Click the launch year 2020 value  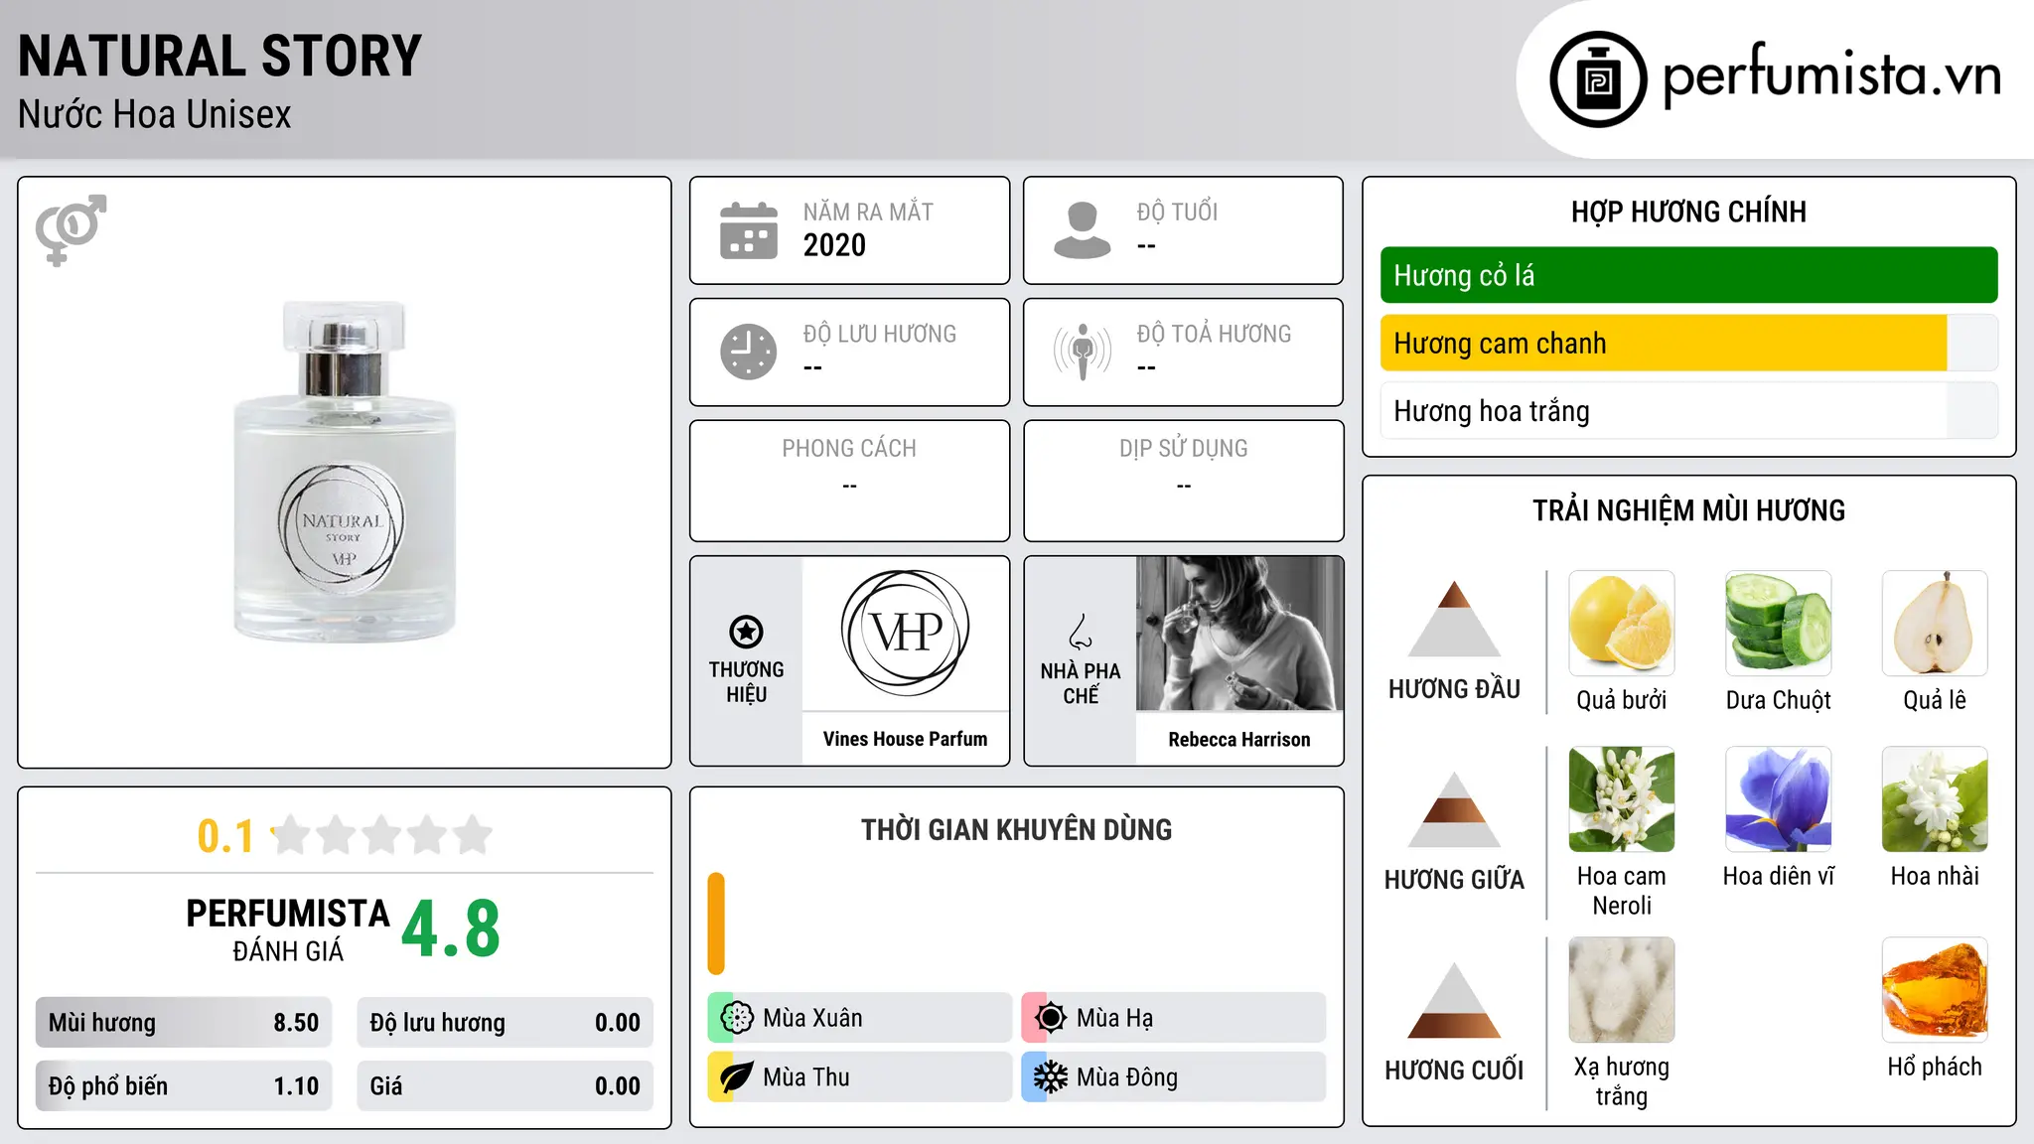tap(834, 245)
